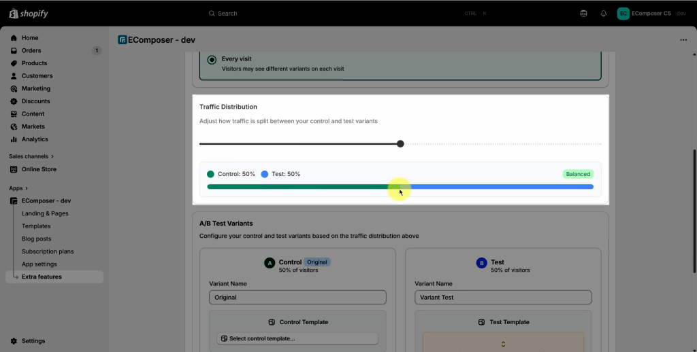Go to Landing & Pages

click(x=45, y=213)
